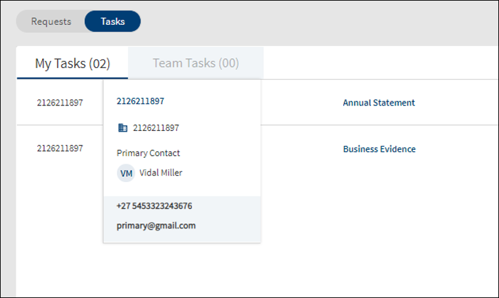Viewport: 499px width, 298px height.
Task: Select the Vidal Miller contact name
Action: (161, 173)
